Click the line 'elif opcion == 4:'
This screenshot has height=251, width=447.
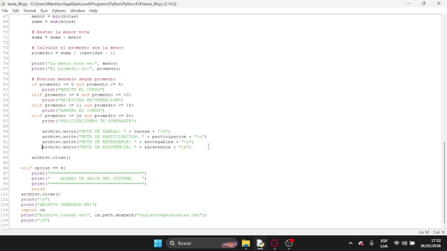click(43, 168)
